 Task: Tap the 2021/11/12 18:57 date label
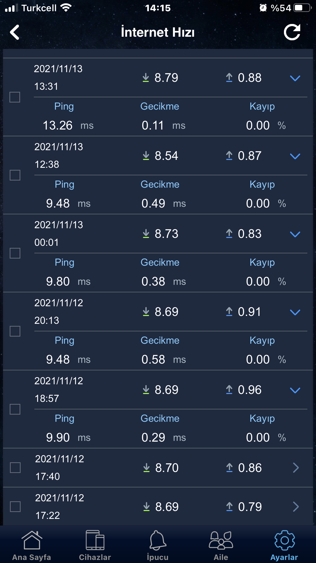click(x=59, y=381)
